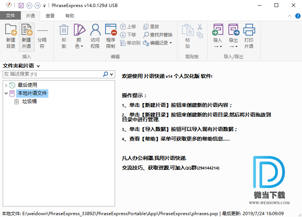Image resolution: width=302 pixels, height=217 pixels.
Task: Collapse the ribbon with the up chevron
Action: tap(290, 16)
